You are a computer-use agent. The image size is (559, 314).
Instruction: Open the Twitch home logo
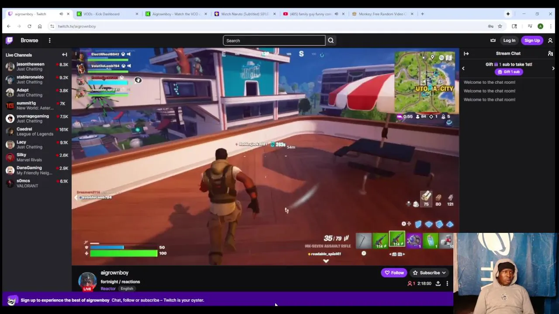(x=9, y=41)
